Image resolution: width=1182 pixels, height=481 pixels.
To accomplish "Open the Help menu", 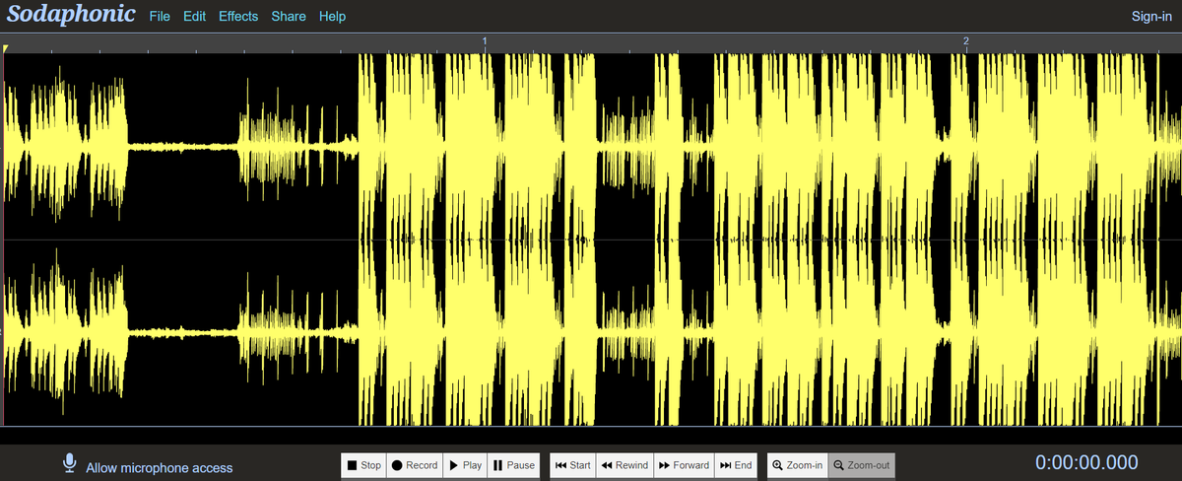I will pyautogui.click(x=332, y=17).
